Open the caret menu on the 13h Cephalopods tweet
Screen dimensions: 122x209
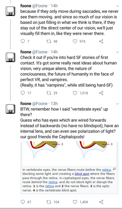(x=117, y=104)
